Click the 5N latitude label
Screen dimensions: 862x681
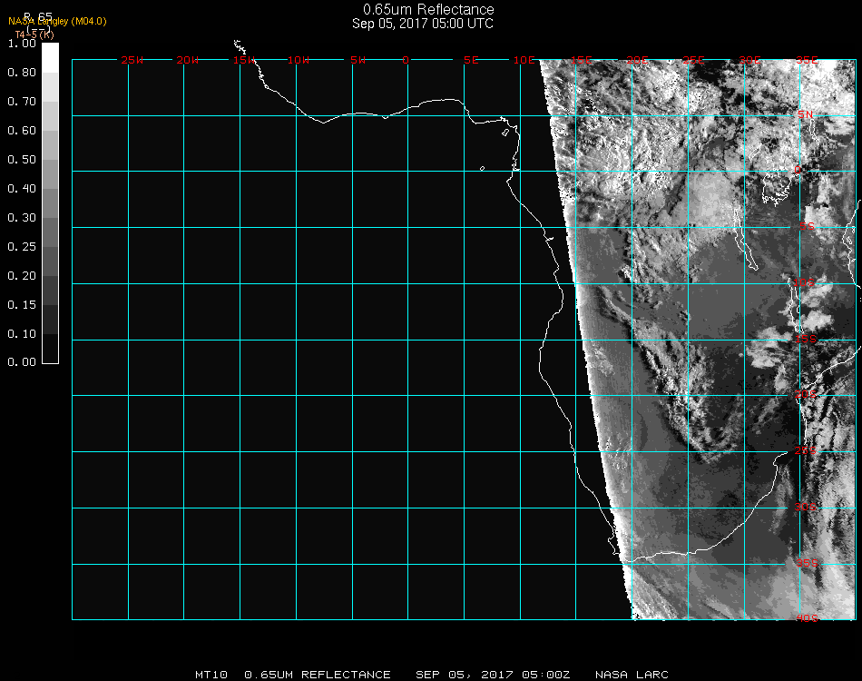tap(806, 114)
